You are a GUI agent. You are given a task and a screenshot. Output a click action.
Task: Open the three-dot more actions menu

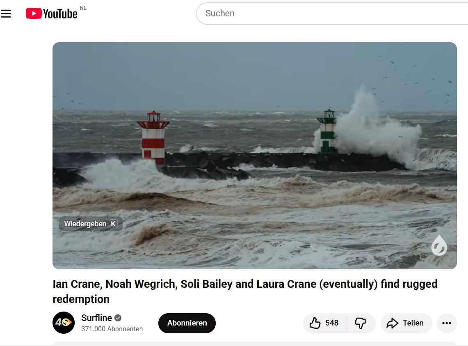447,323
